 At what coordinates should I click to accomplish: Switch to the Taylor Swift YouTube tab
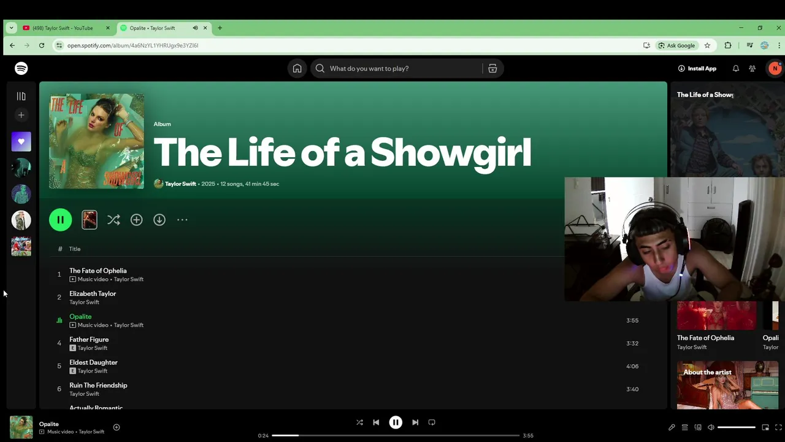[x=66, y=28]
